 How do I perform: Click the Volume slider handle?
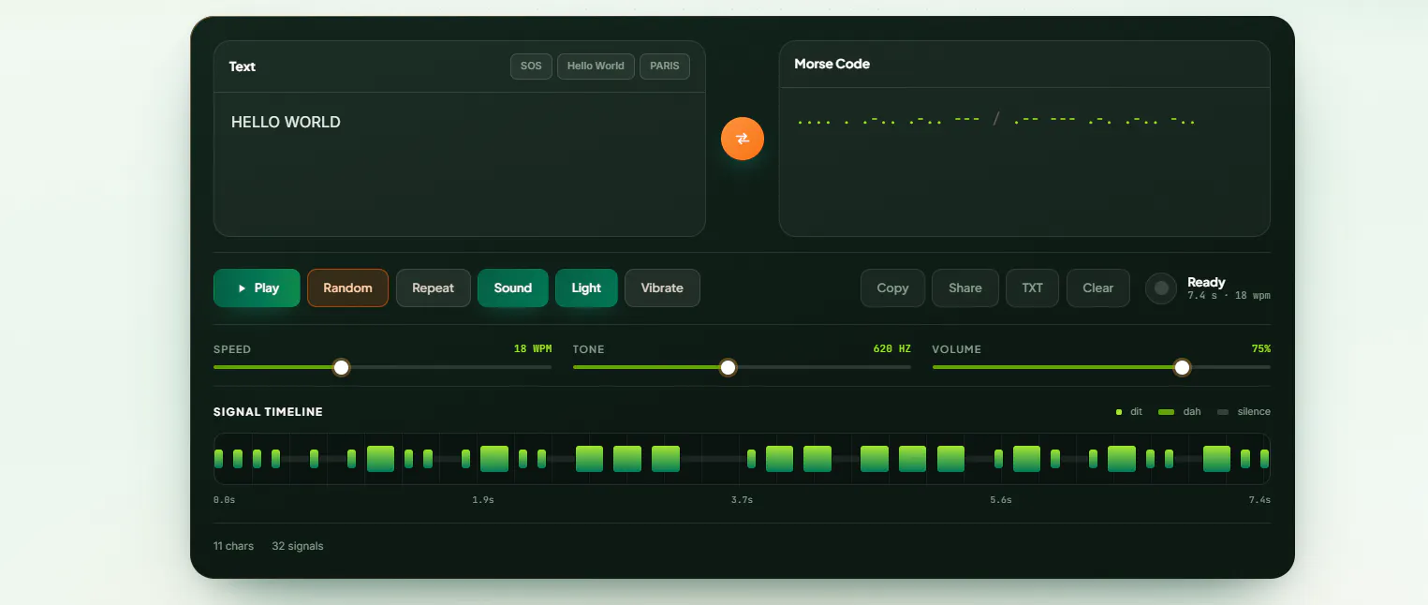[x=1183, y=367]
